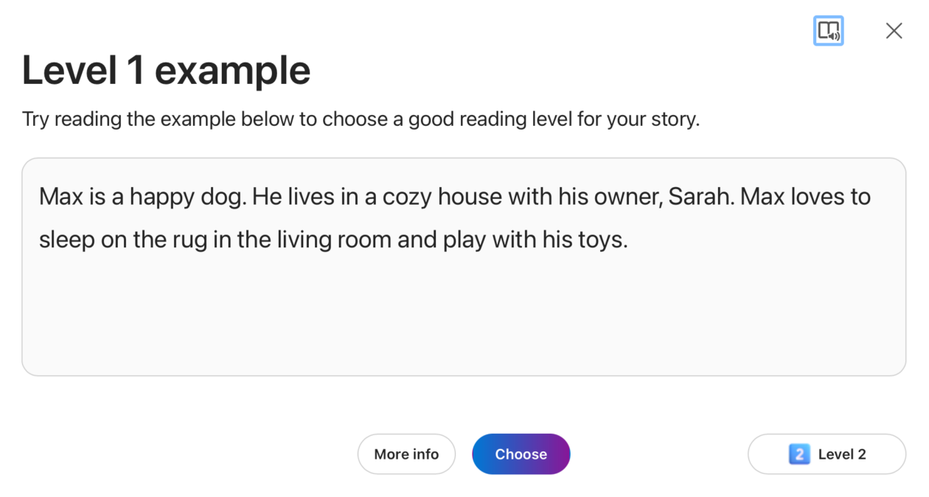Click the first word "Max" in the passage
This screenshot has height=497, width=929.
(60, 197)
